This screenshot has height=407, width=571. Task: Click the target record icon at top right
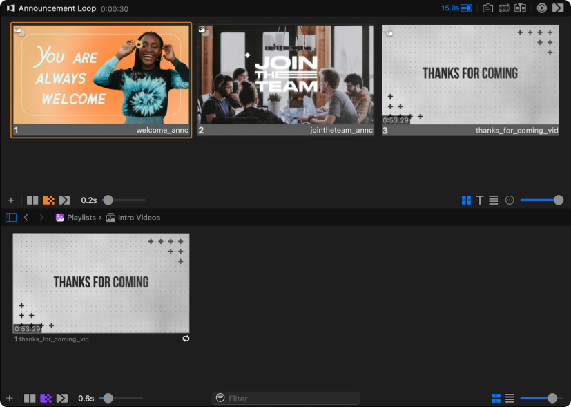[x=542, y=8]
